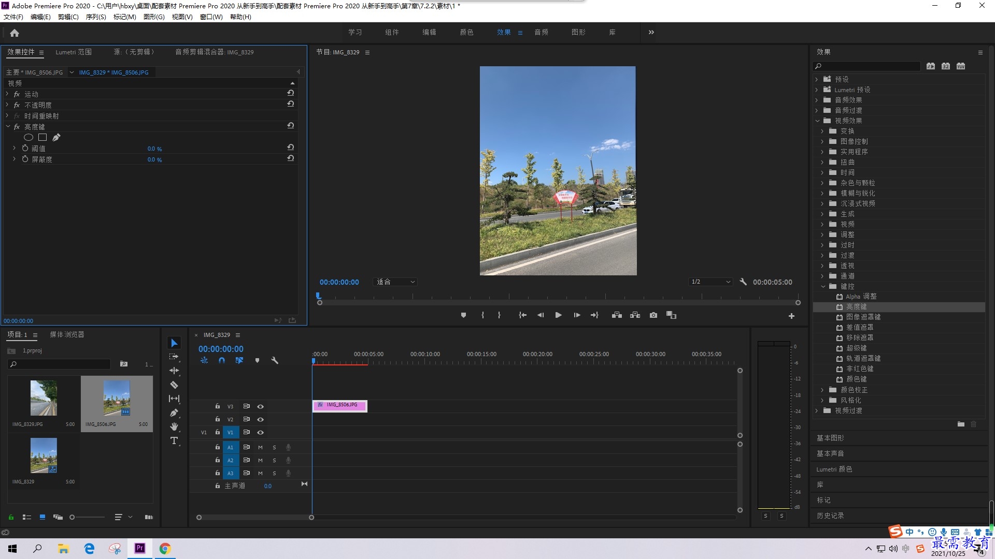Screen dimensions: 995x559
Task: Select the Hand tool
Action: point(174,426)
